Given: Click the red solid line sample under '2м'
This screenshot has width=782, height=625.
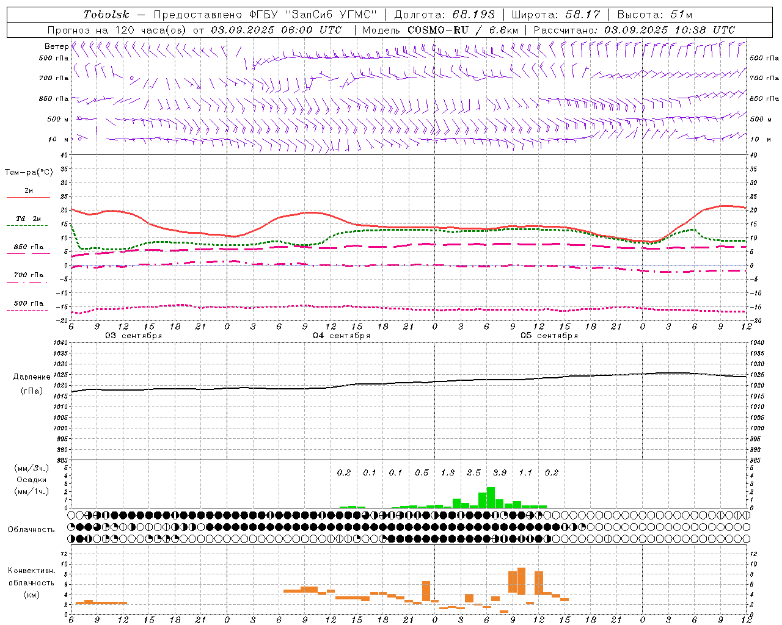Looking at the screenshot, I should (28, 198).
